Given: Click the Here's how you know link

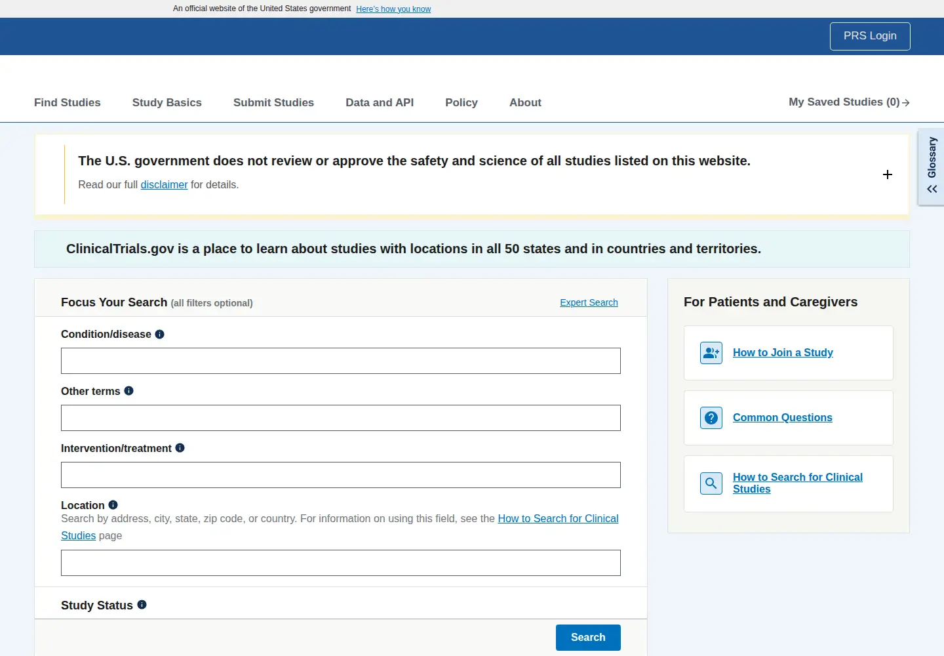Looking at the screenshot, I should [393, 9].
